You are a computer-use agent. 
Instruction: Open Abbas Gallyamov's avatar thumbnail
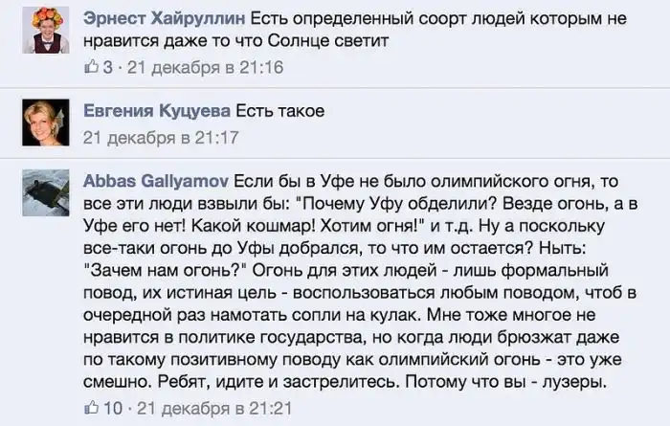click(45, 191)
